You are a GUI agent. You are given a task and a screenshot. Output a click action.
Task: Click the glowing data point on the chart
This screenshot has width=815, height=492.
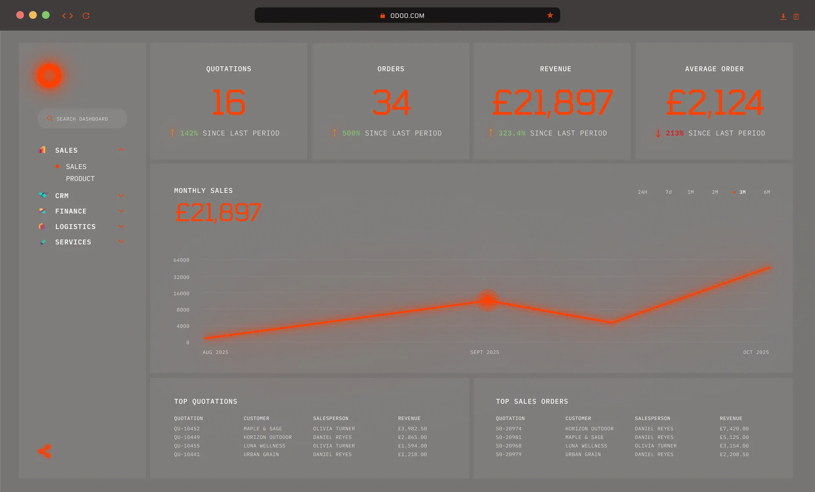[488, 300]
